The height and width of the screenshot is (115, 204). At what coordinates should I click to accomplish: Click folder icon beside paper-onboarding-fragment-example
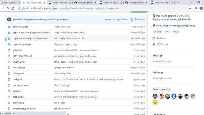tap(9, 33)
